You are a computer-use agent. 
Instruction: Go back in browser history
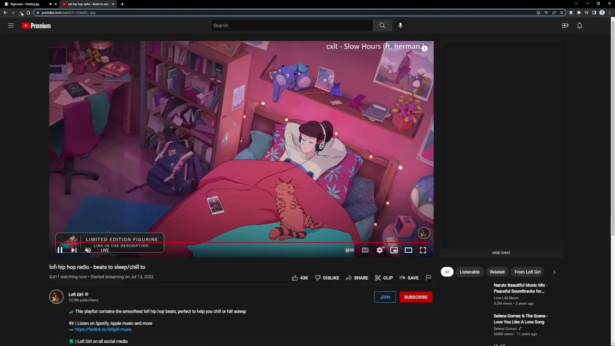(x=5, y=12)
